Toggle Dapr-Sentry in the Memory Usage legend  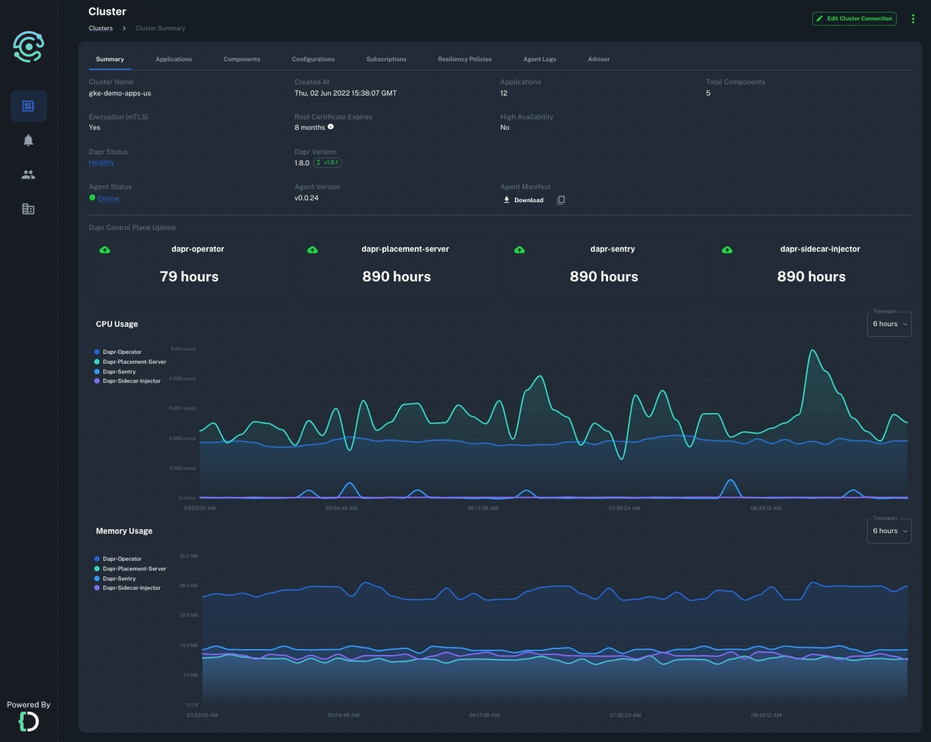click(119, 578)
